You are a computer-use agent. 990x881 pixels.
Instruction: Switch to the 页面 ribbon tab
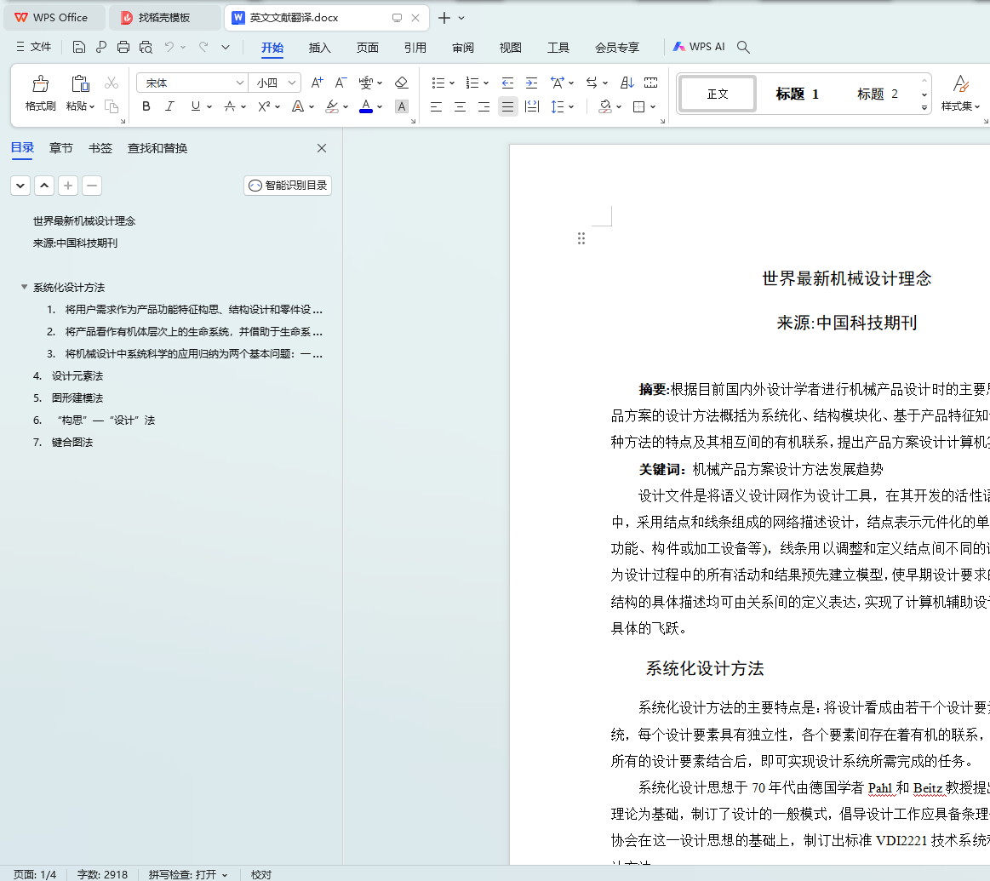(368, 48)
